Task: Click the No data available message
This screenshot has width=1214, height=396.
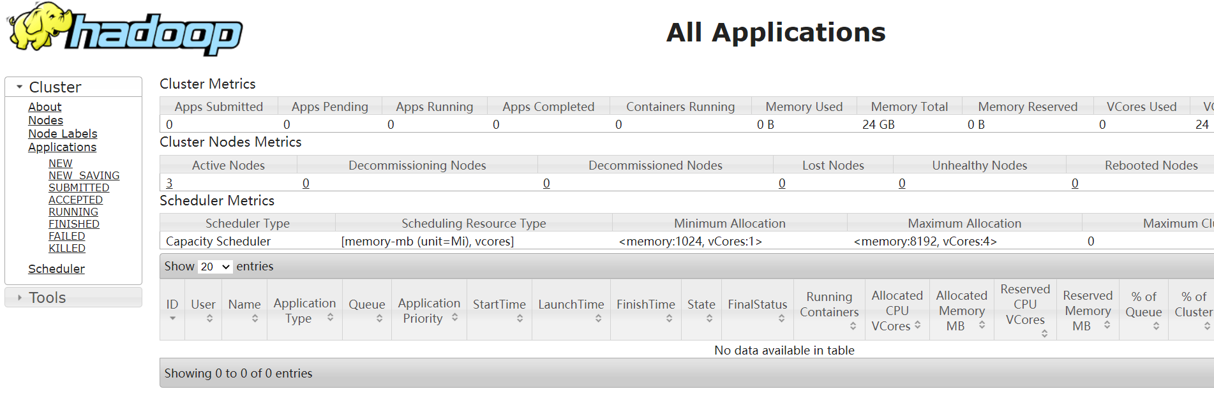Action: pyautogui.click(x=784, y=350)
